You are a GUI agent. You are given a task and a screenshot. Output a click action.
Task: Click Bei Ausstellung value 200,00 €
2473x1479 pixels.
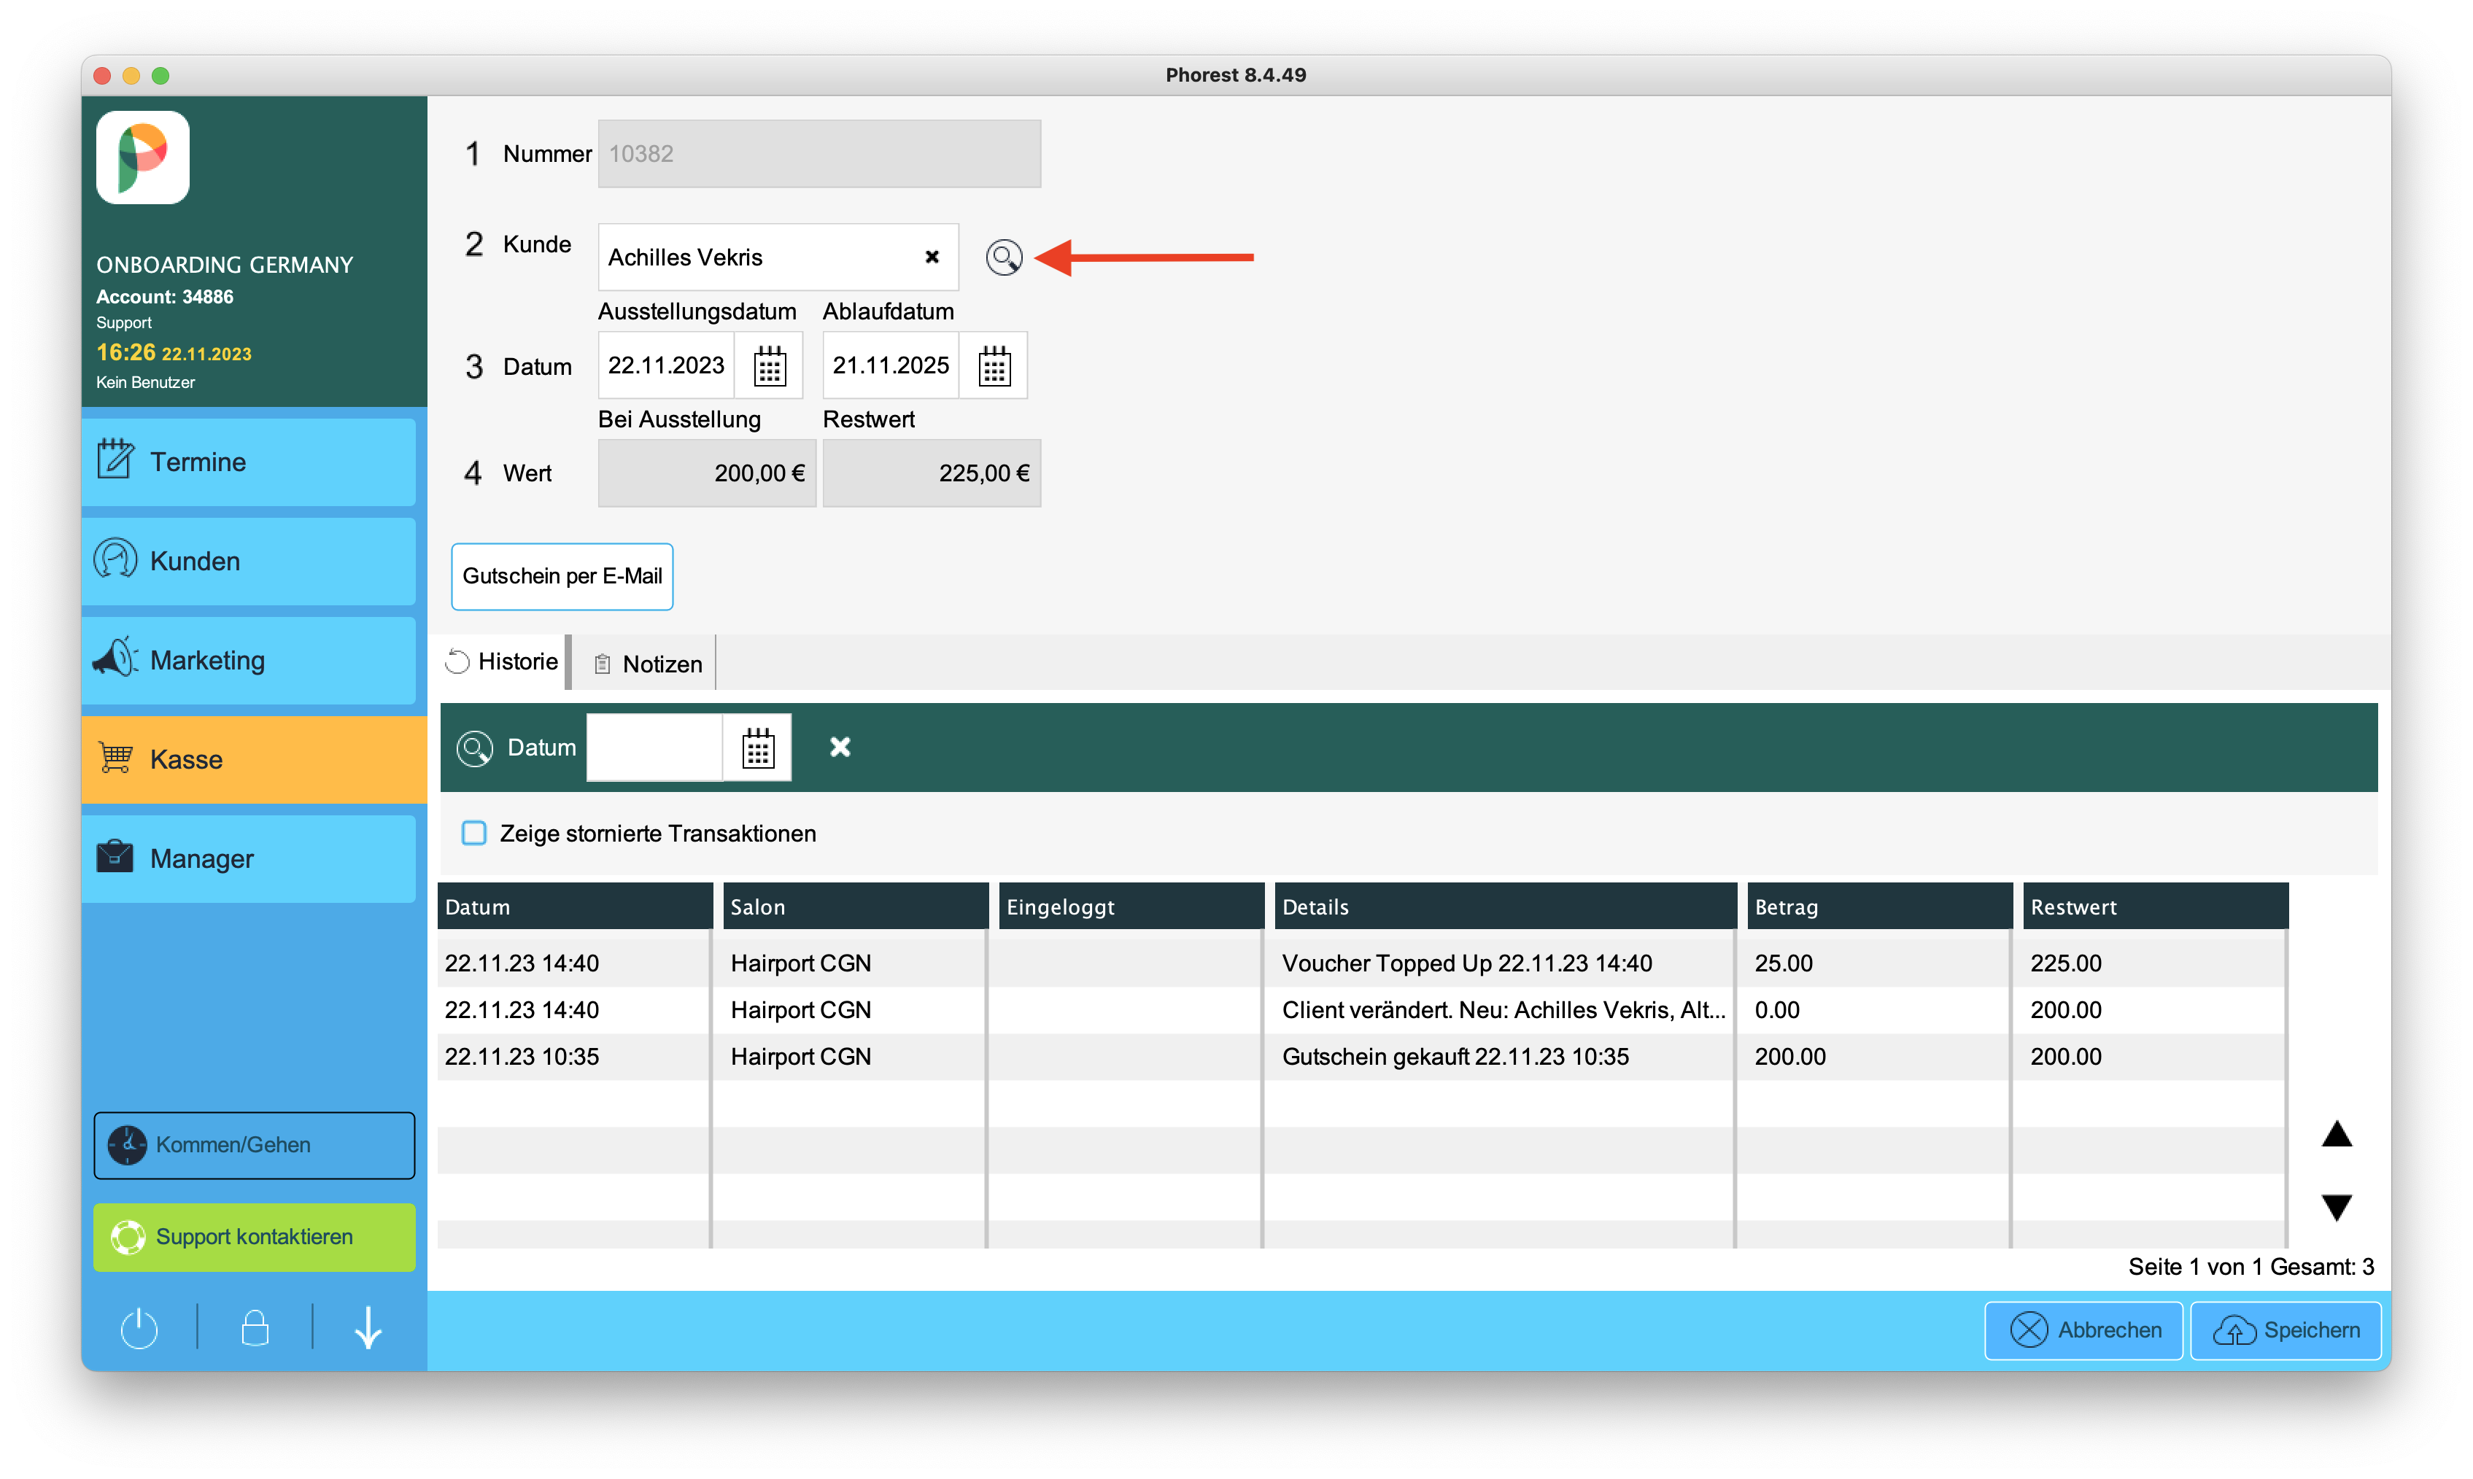(707, 473)
